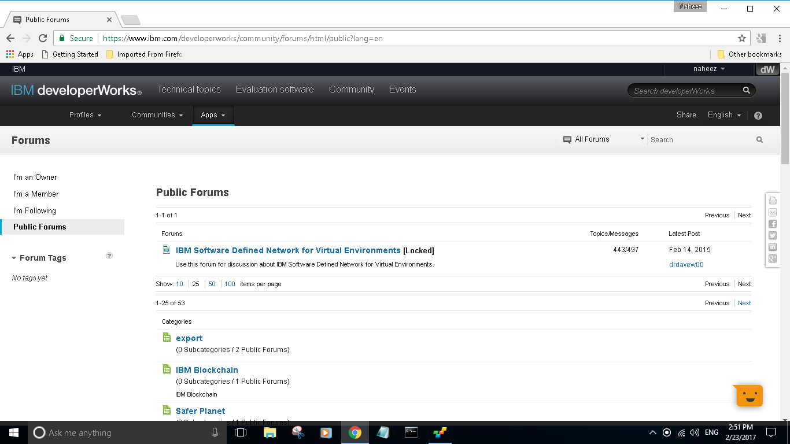Open Technical topics menu
Screen dimensions: 790x444
tap(189, 90)
